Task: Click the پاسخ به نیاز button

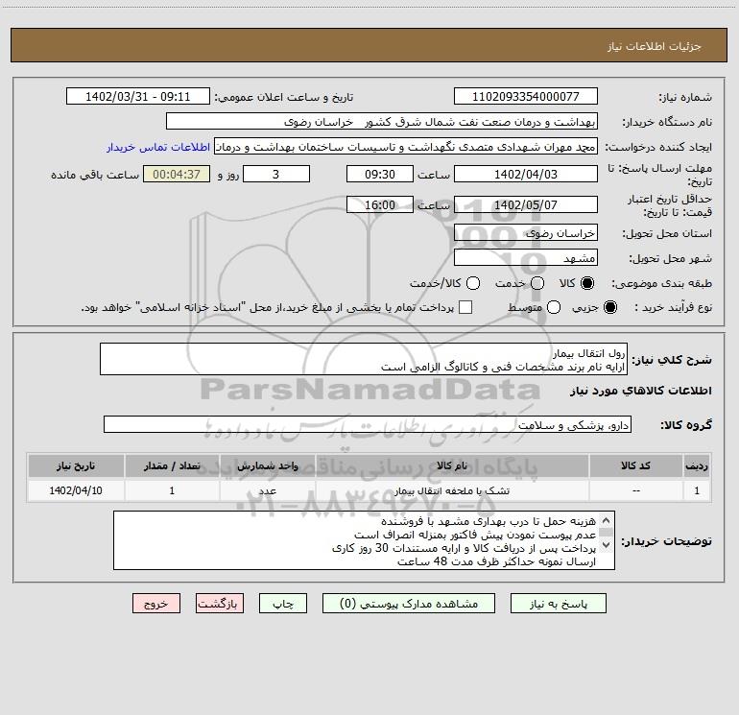Action: 558,604
